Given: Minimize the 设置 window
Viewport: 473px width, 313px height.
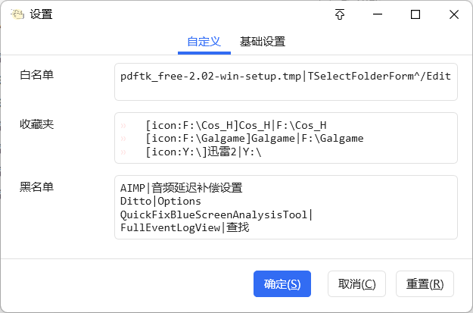Looking at the screenshot, I should pos(378,14).
